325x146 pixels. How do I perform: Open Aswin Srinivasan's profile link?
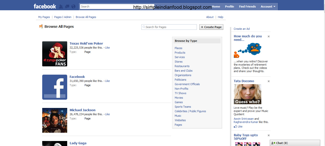pos(244,119)
